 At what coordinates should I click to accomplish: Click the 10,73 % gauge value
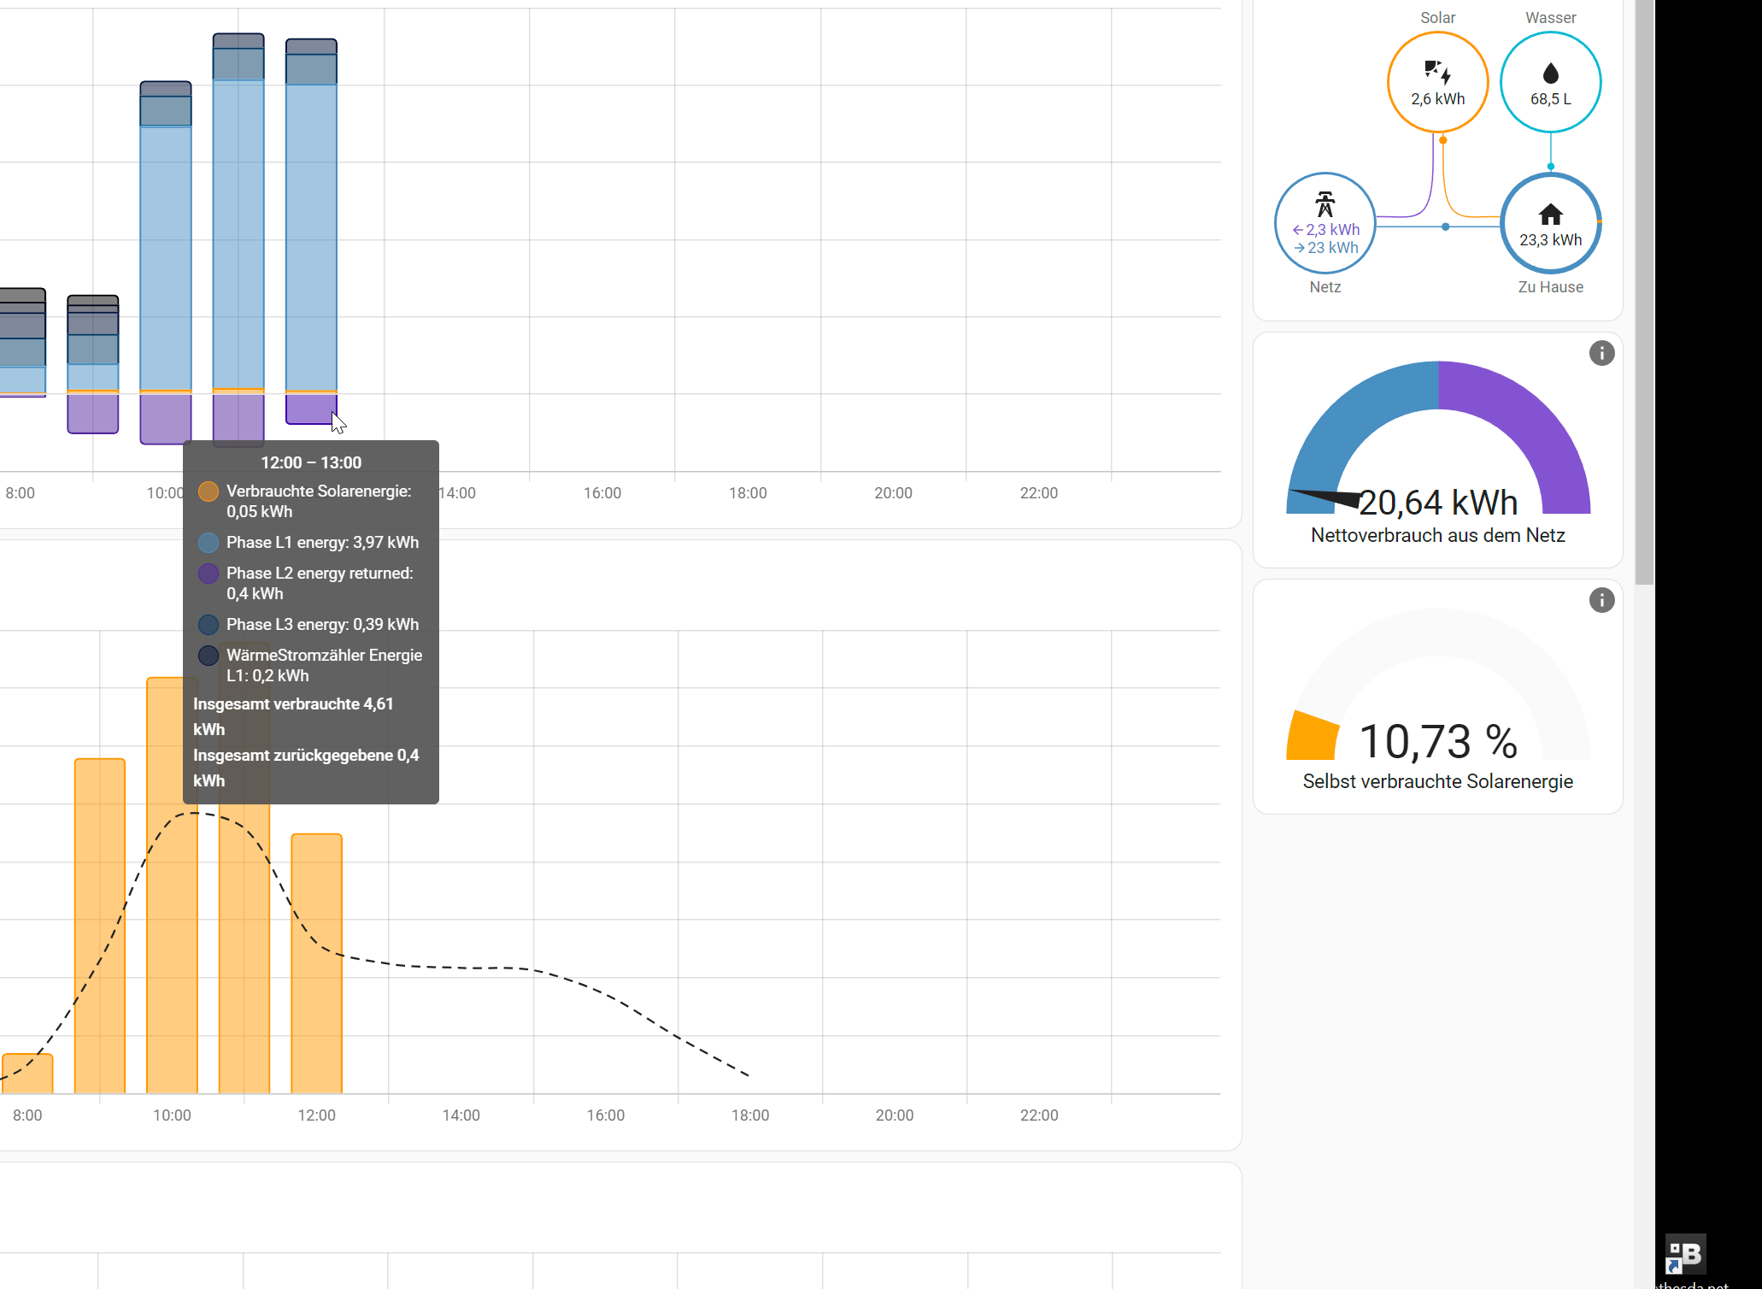point(1437,741)
